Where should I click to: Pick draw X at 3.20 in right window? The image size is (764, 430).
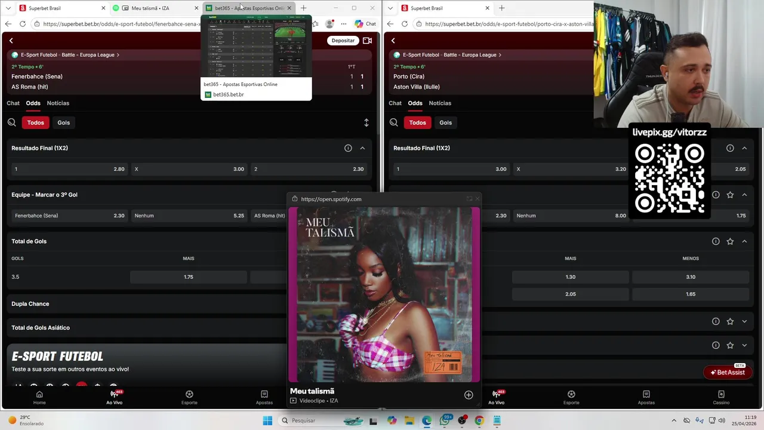click(x=571, y=169)
